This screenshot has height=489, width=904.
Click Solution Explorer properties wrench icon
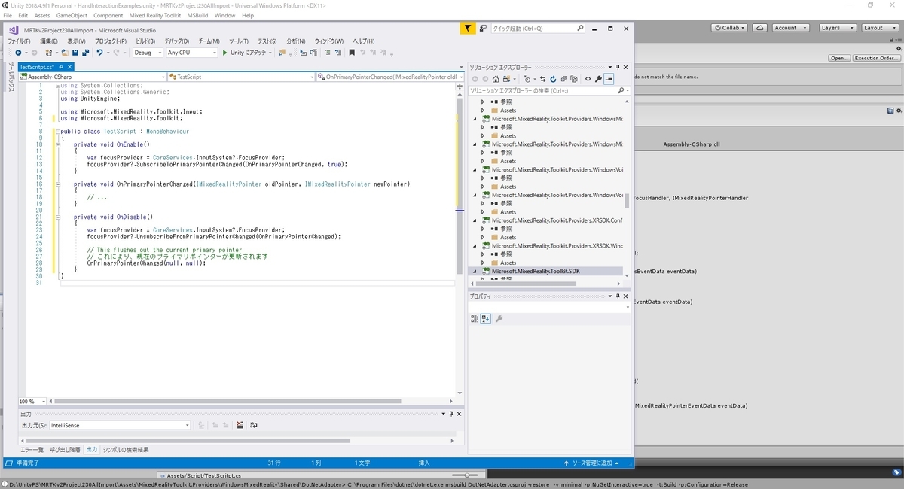click(x=598, y=79)
